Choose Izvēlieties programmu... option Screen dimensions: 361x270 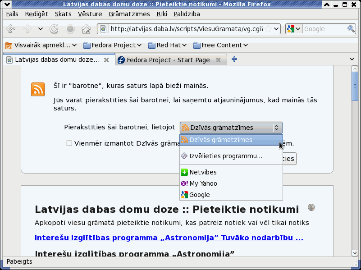[x=231, y=156]
